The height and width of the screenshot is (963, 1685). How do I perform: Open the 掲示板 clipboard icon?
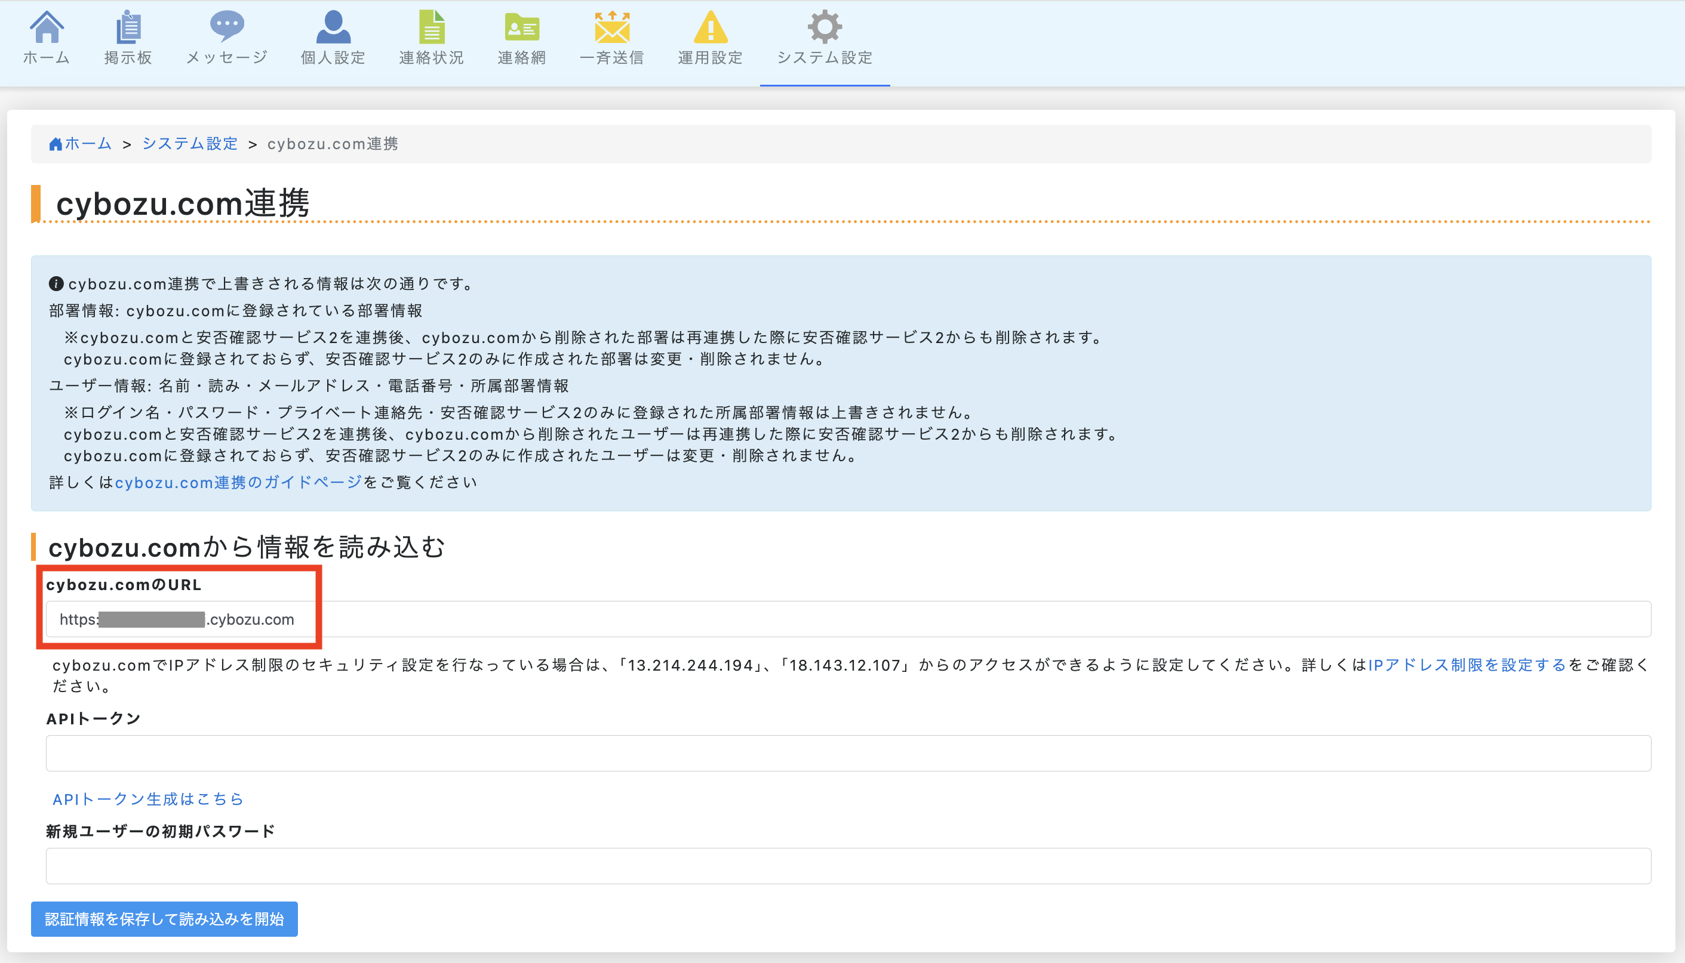pos(128,26)
